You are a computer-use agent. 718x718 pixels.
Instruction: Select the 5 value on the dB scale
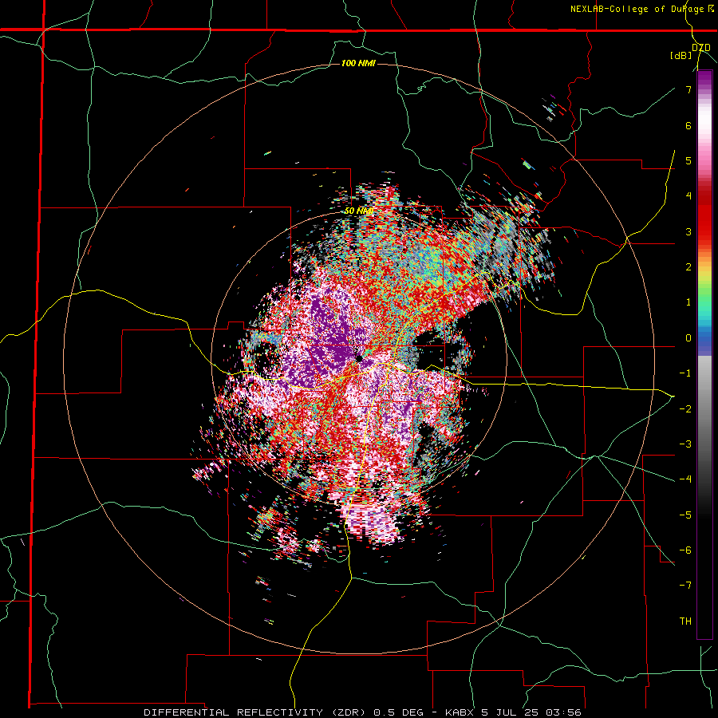coord(688,160)
